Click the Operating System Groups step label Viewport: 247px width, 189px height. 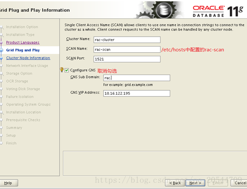click(x=28, y=105)
